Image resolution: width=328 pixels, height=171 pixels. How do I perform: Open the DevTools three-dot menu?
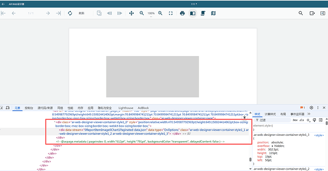click(x=318, y=108)
